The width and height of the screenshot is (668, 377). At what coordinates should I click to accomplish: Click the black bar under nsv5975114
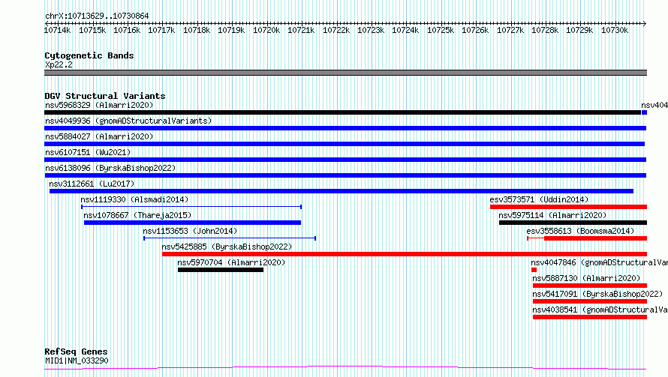point(573,223)
